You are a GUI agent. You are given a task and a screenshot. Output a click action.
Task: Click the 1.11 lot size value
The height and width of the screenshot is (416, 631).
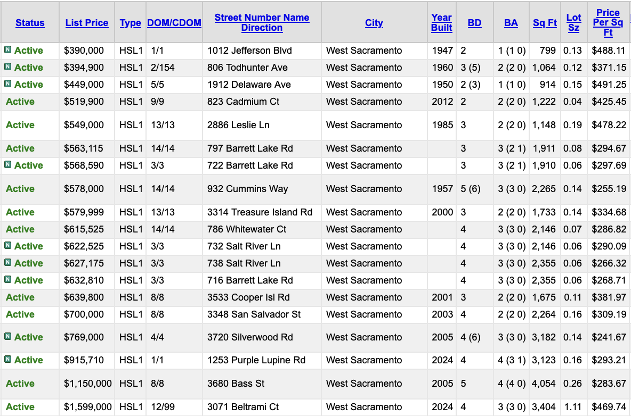tap(573, 407)
